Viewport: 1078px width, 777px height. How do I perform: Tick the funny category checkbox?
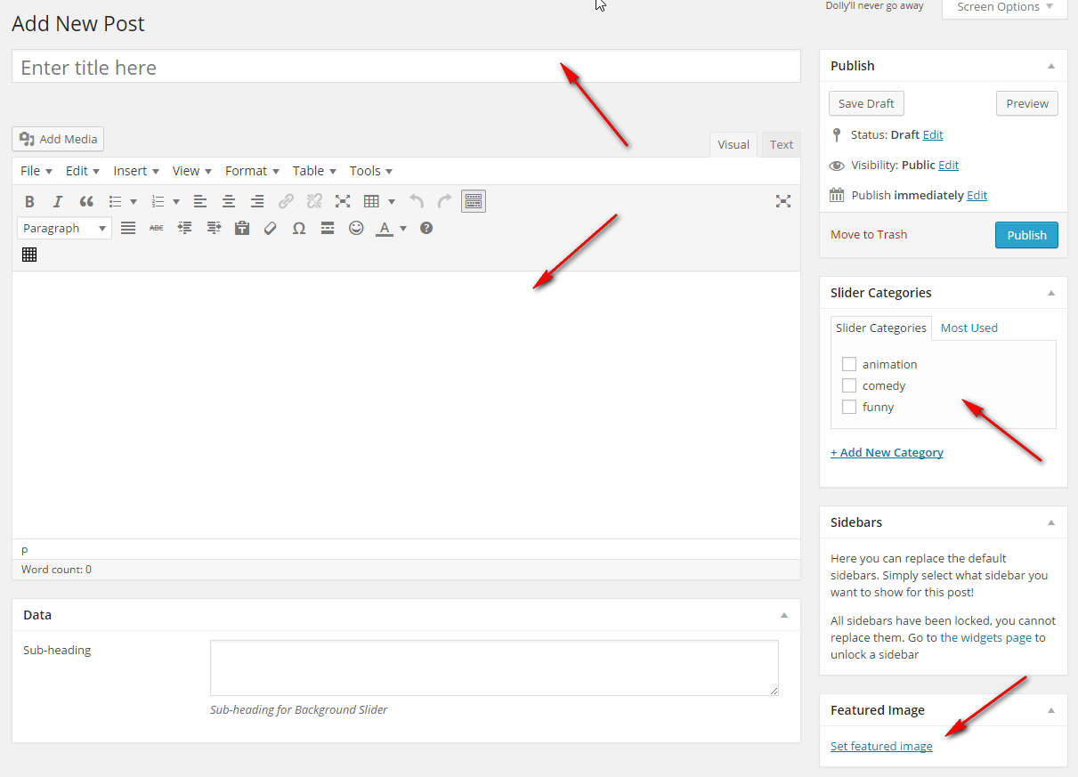coord(849,407)
